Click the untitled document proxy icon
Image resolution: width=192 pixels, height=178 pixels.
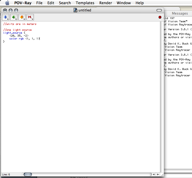click(75, 10)
